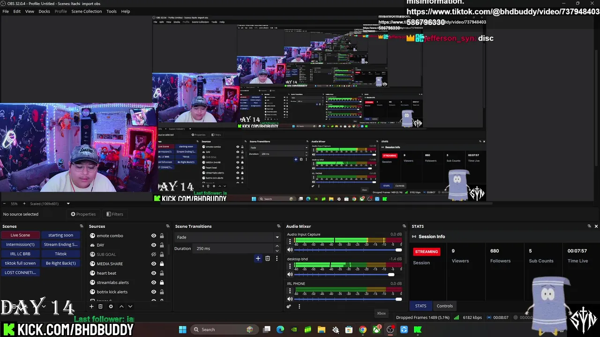Adjust Audio Input Capture volume slider
The height and width of the screenshot is (337, 600).
coord(348,250)
